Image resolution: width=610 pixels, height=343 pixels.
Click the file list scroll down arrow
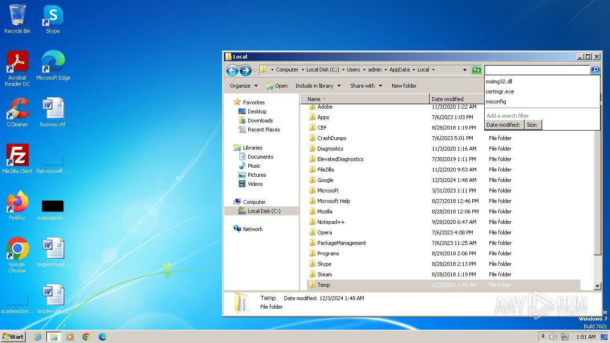[598, 286]
